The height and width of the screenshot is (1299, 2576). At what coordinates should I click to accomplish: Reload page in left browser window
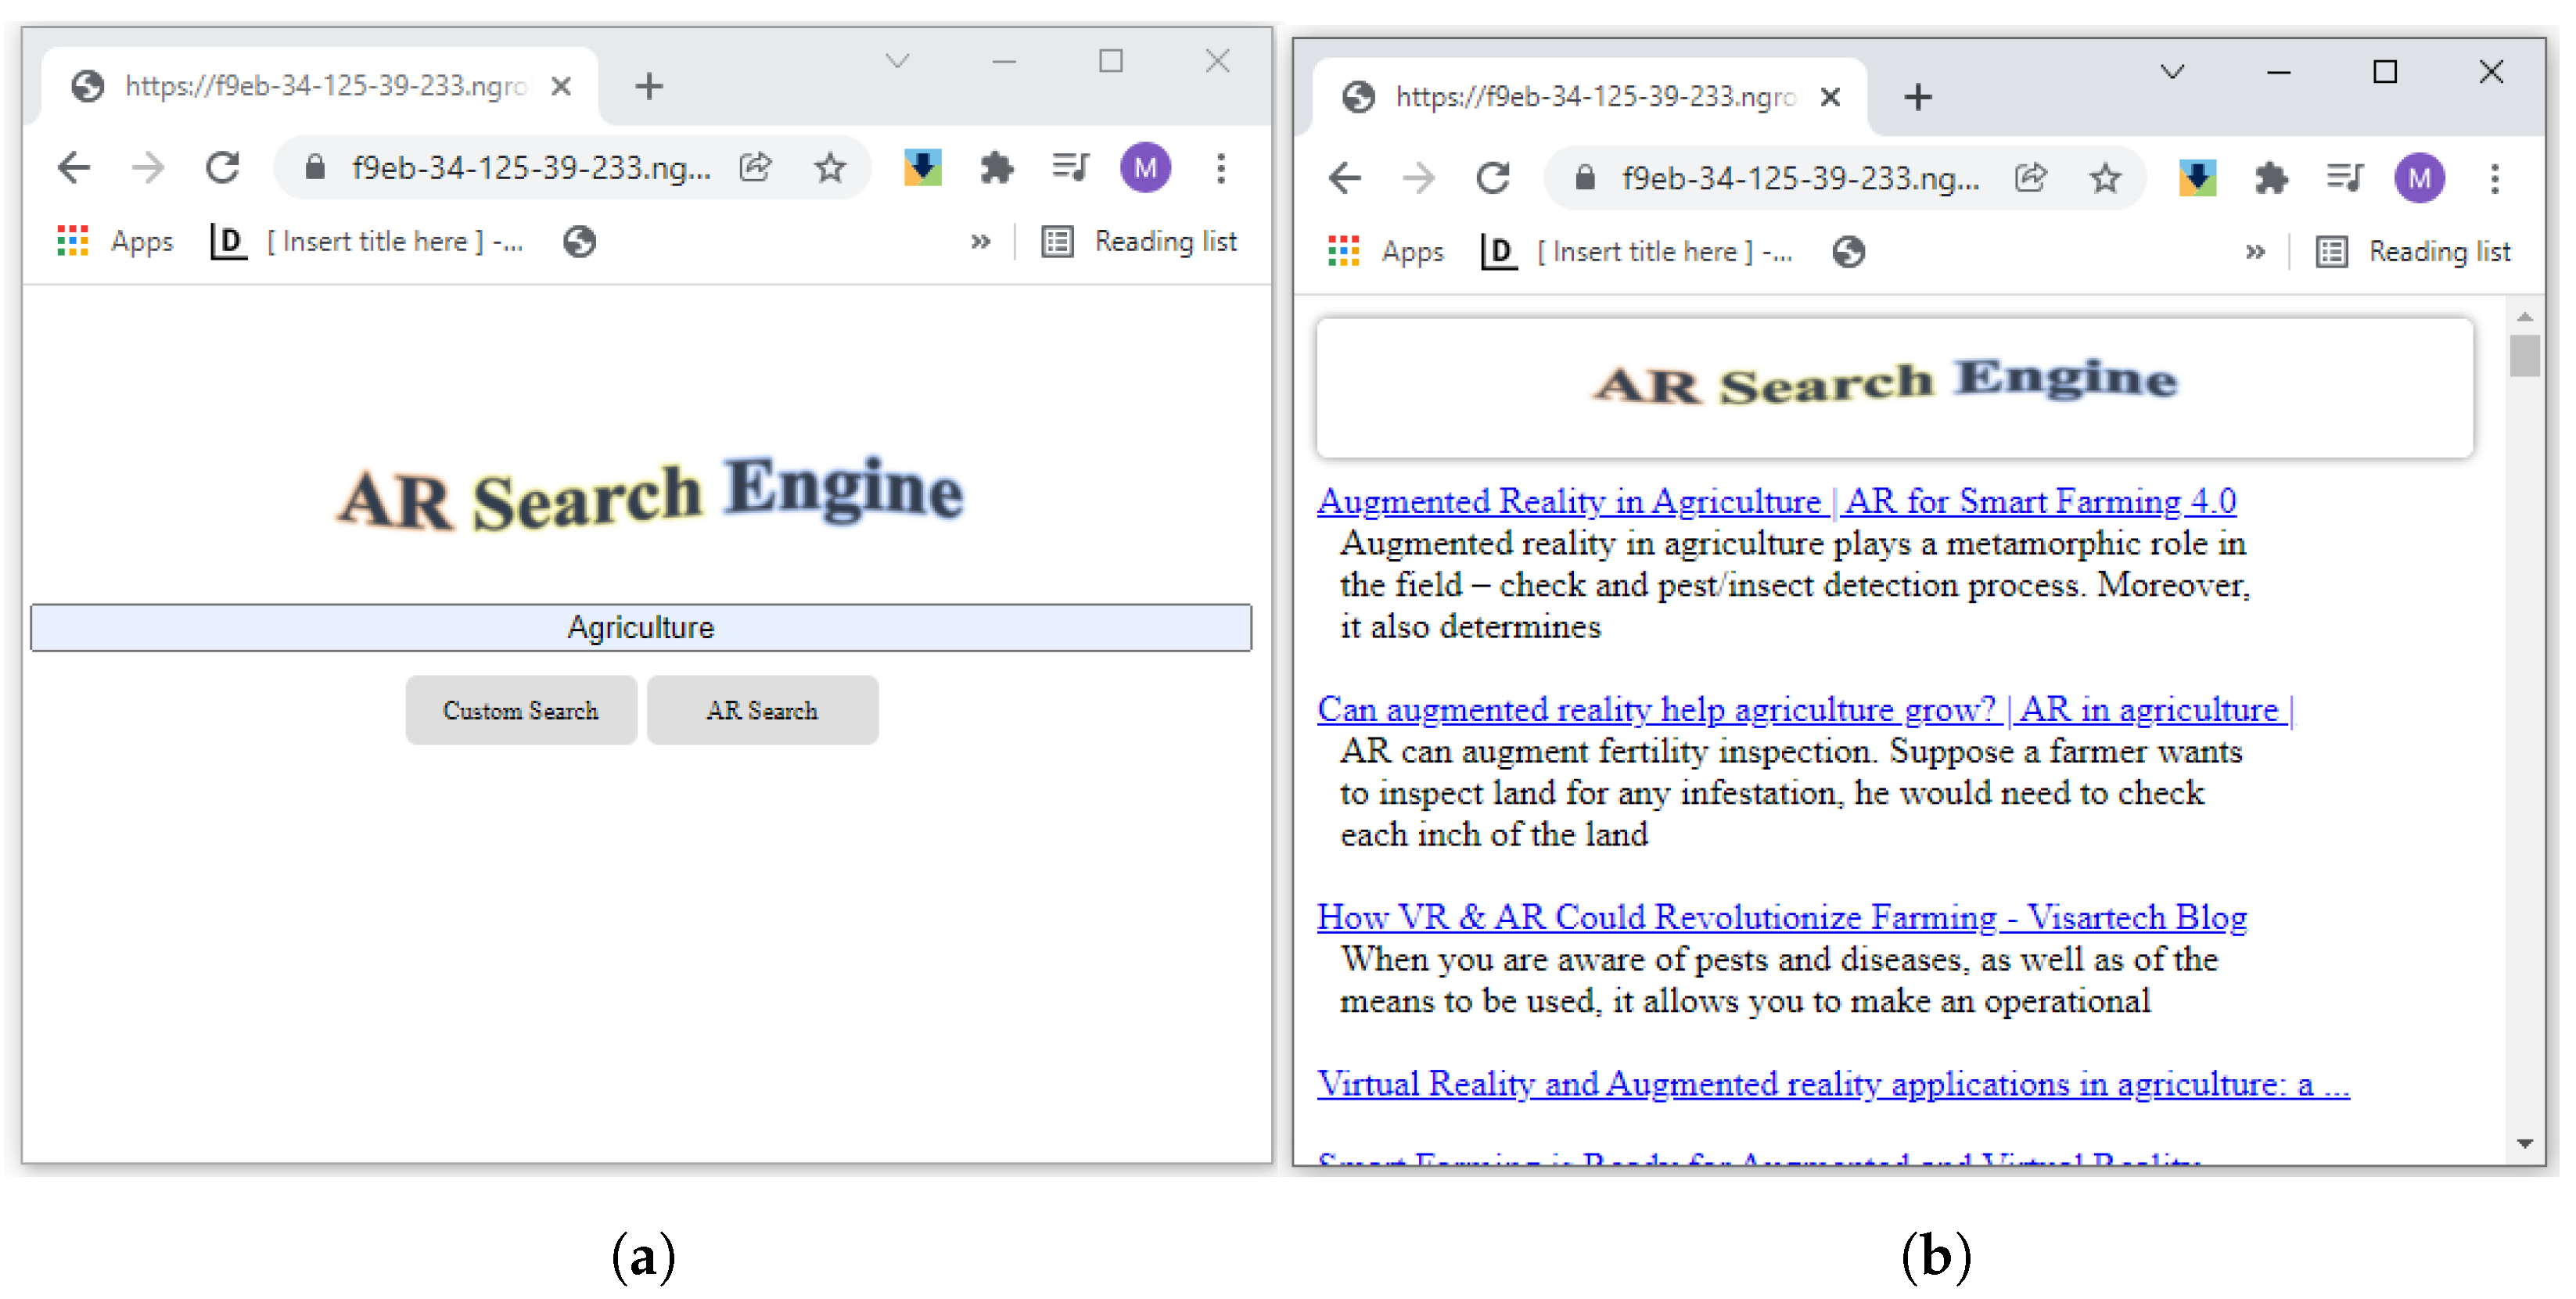coord(222,168)
